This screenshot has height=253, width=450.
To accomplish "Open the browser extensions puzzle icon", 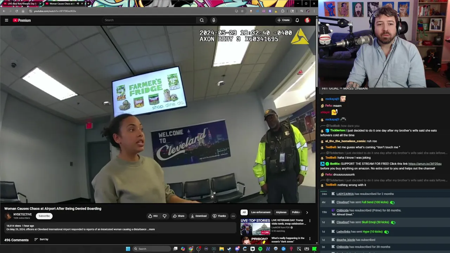I will pyautogui.click(x=282, y=11).
